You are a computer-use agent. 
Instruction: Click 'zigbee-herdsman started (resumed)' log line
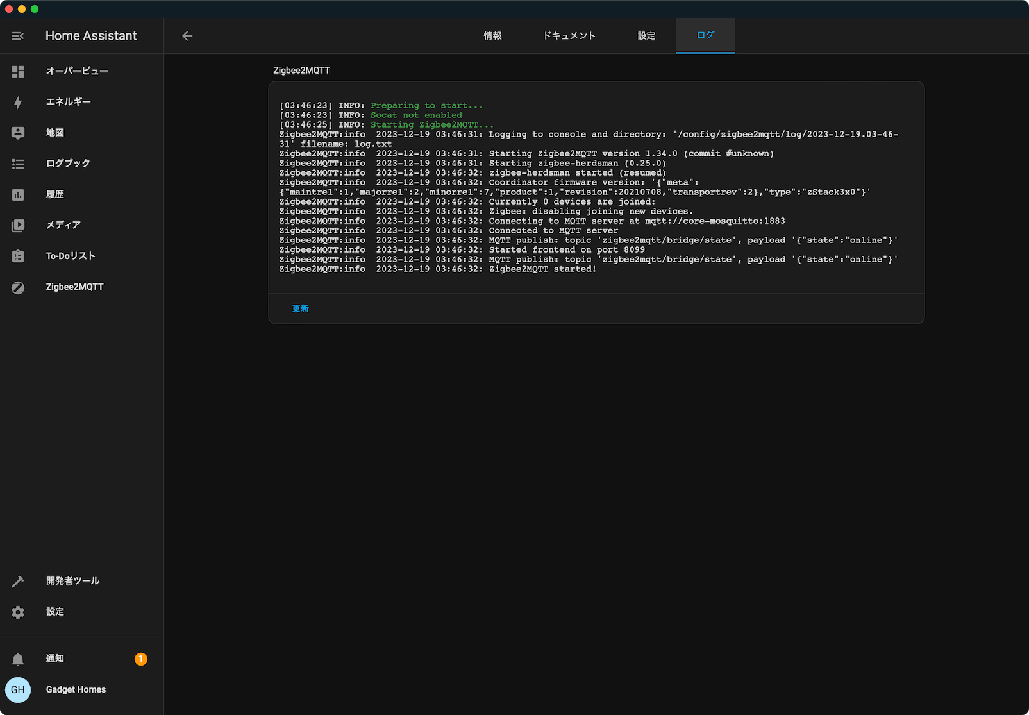coord(473,173)
